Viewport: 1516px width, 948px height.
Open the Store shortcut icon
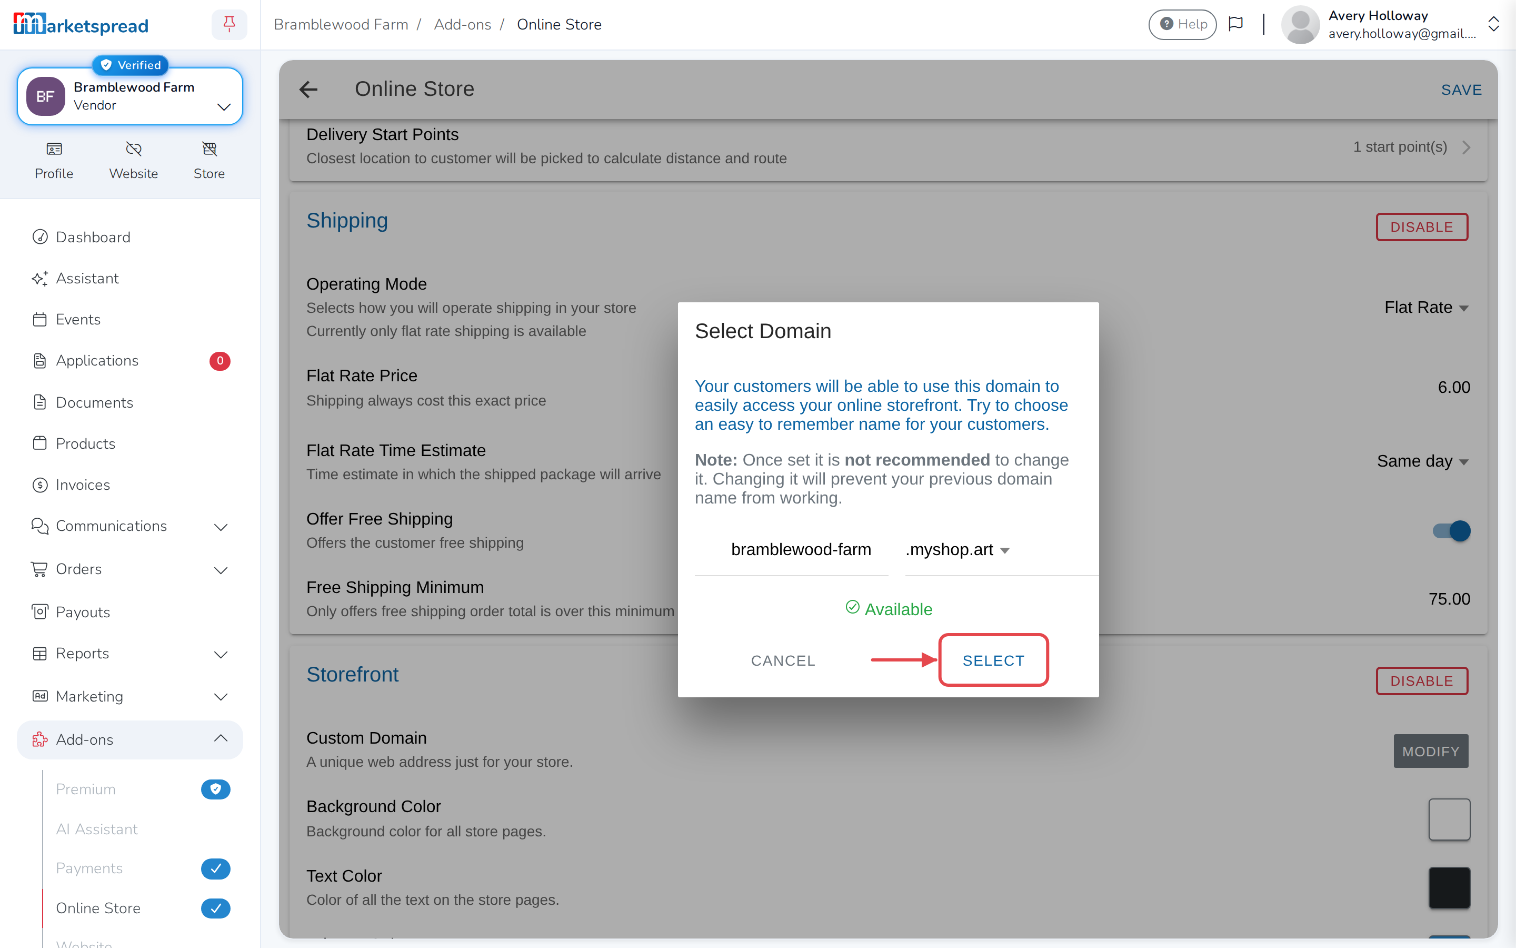209,149
